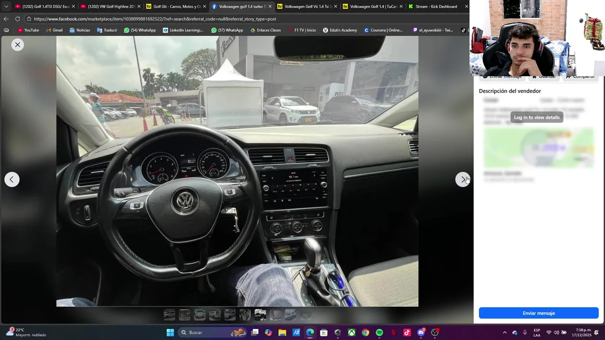605x340 pixels.
Task: Open the YouTube bookmark
Action: click(28, 30)
